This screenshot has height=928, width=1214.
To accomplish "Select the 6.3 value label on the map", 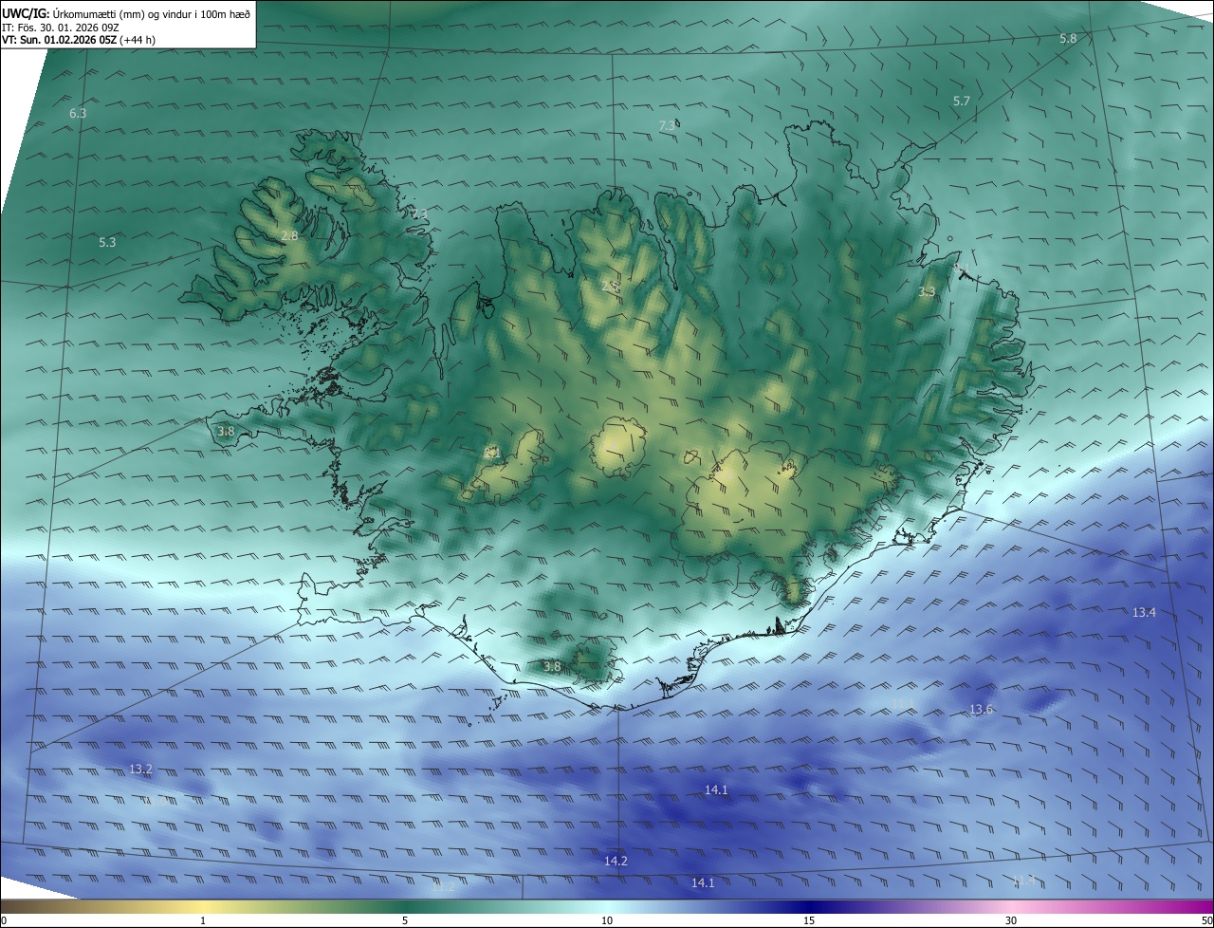I will pyautogui.click(x=78, y=114).
